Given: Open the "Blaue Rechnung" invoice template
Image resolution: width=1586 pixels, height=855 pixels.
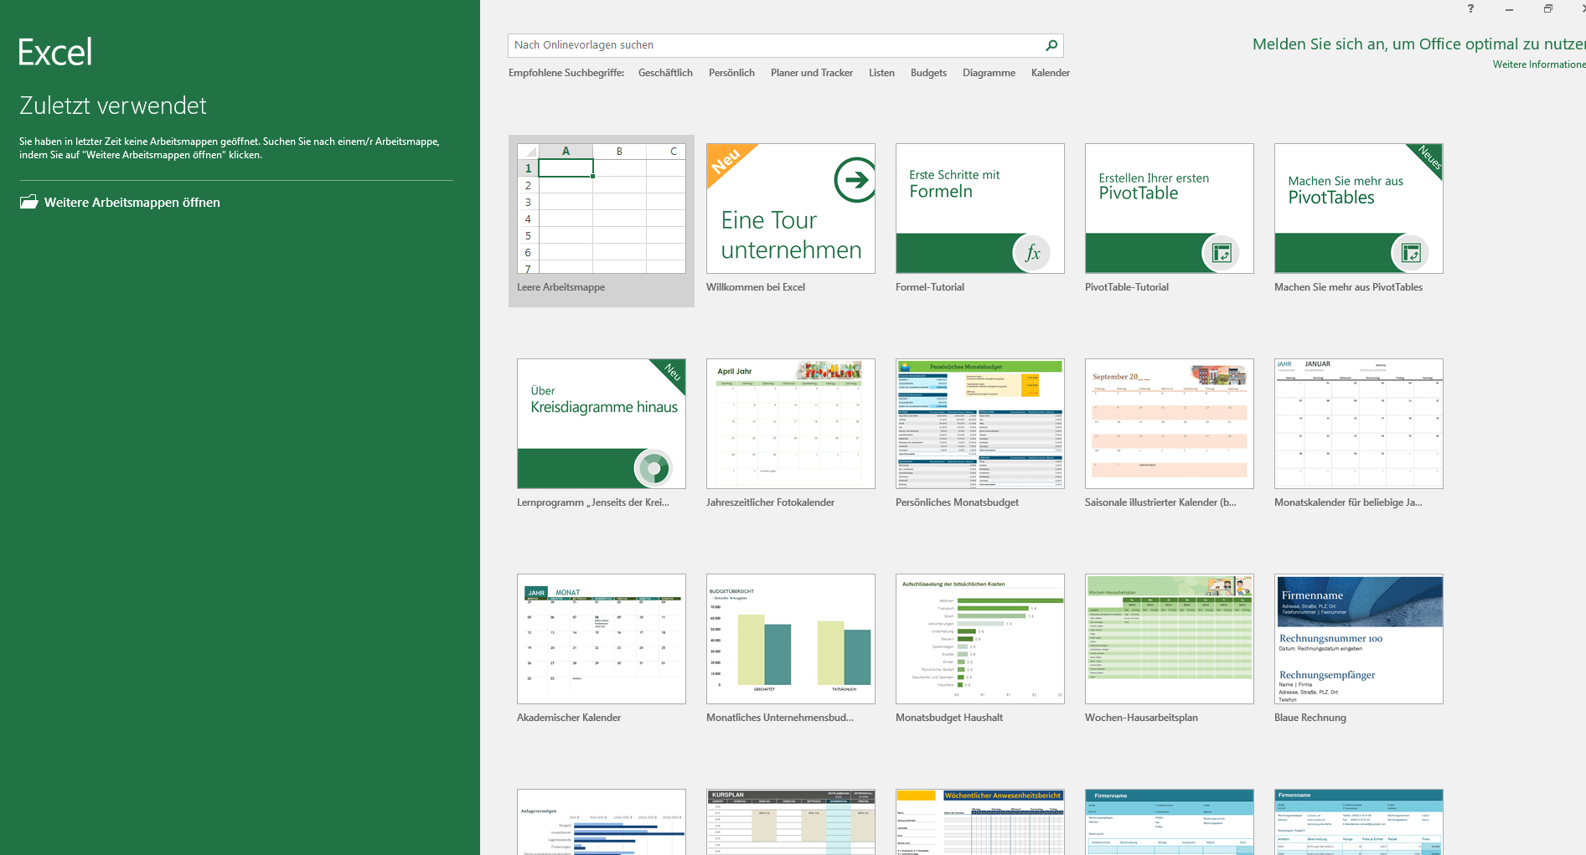Looking at the screenshot, I should pyautogui.click(x=1357, y=639).
